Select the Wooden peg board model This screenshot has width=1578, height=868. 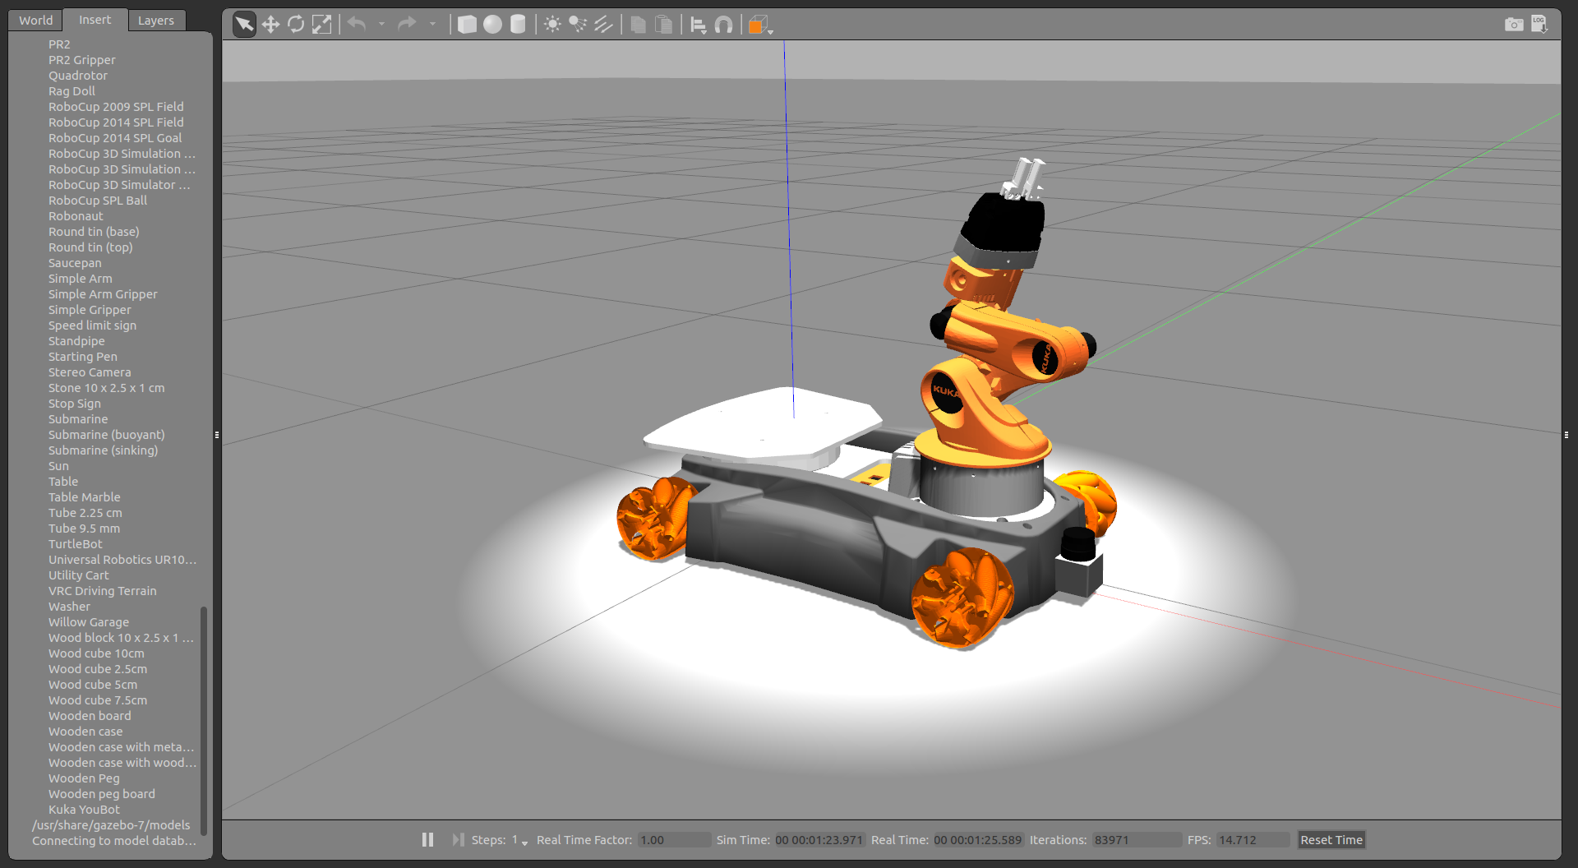point(102,794)
